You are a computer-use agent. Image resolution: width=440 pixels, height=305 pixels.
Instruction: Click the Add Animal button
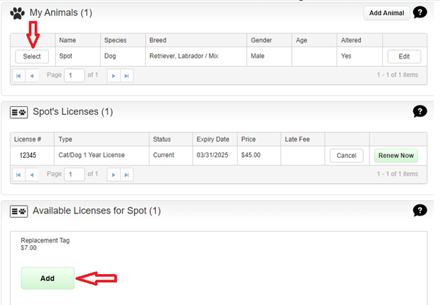pyautogui.click(x=386, y=13)
